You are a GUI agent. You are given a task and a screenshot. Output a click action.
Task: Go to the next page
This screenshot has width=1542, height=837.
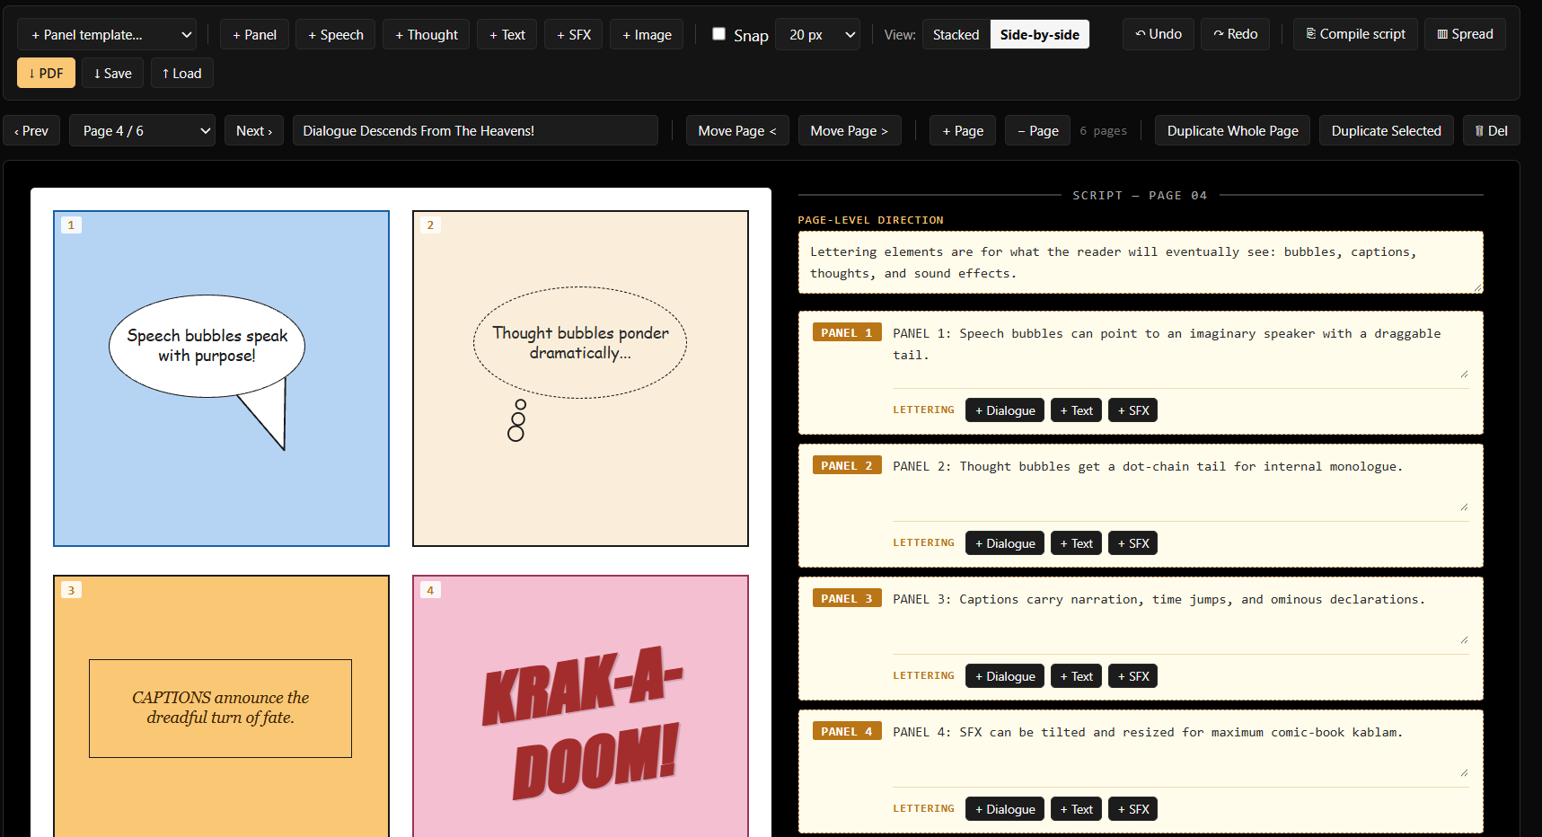254,130
